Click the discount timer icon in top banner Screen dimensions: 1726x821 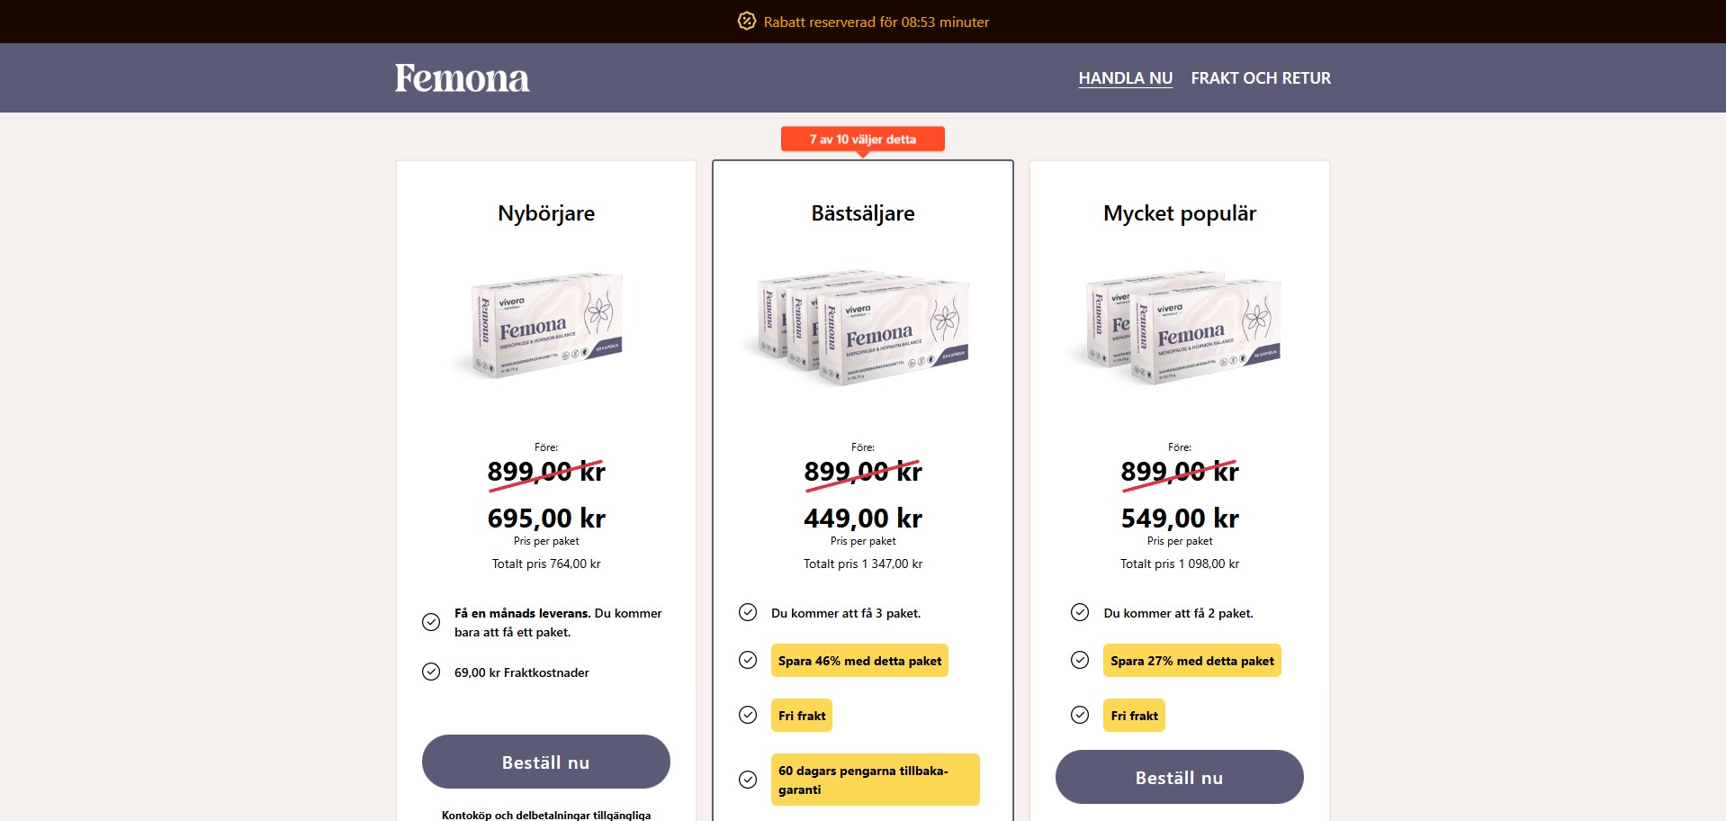pyautogui.click(x=746, y=21)
